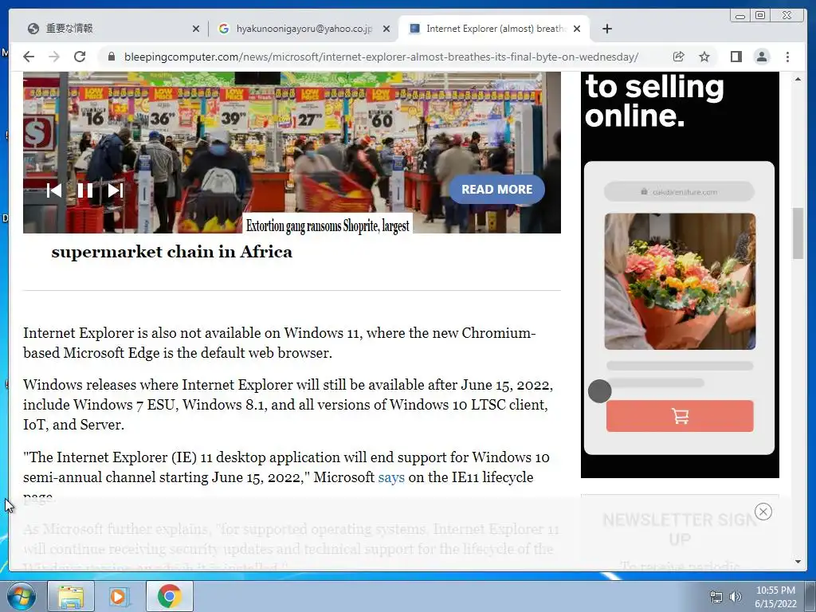Open the Windows Start menu
The width and height of the screenshot is (816, 612).
click(22, 596)
